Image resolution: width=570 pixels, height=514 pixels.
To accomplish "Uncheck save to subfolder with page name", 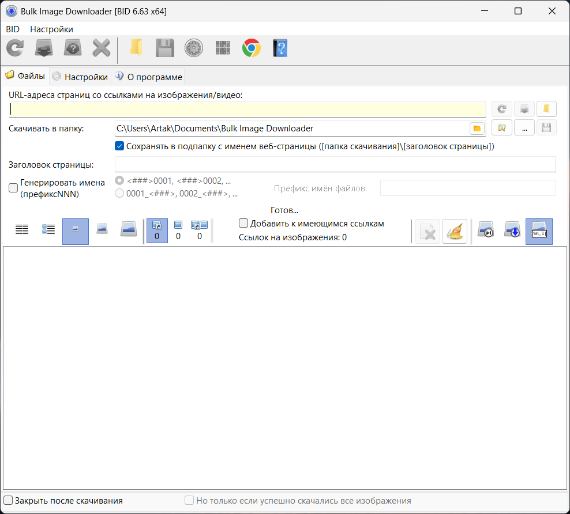I will (x=119, y=146).
